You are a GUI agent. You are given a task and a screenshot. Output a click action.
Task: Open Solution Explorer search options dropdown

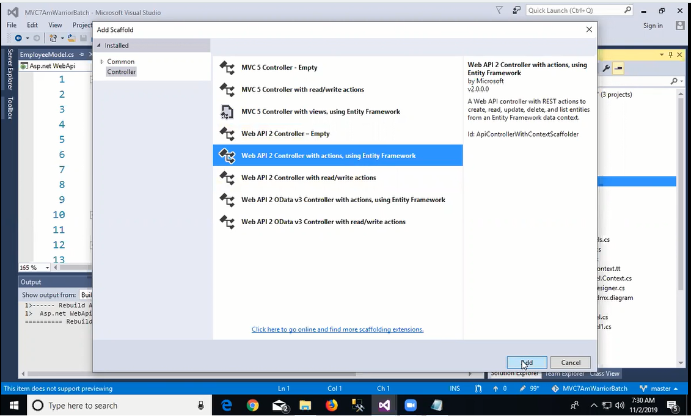pos(681,81)
